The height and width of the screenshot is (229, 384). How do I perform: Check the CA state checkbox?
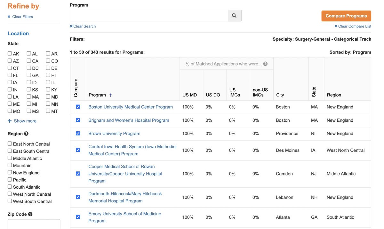point(29,61)
